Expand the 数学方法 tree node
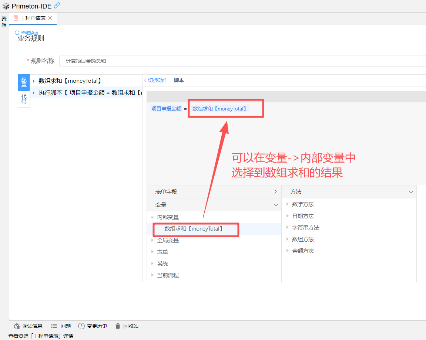The image size is (426, 340). [x=288, y=204]
